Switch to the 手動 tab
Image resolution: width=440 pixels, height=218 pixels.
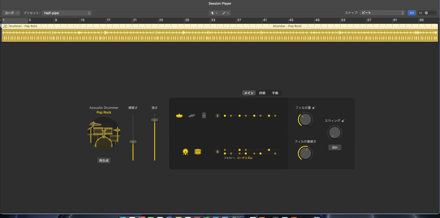[x=275, y=93]
